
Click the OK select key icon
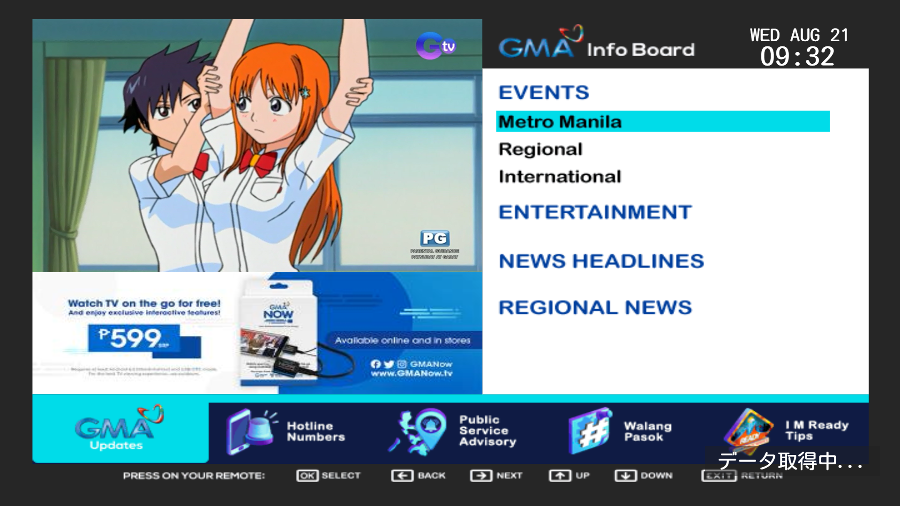coord(307,476)
